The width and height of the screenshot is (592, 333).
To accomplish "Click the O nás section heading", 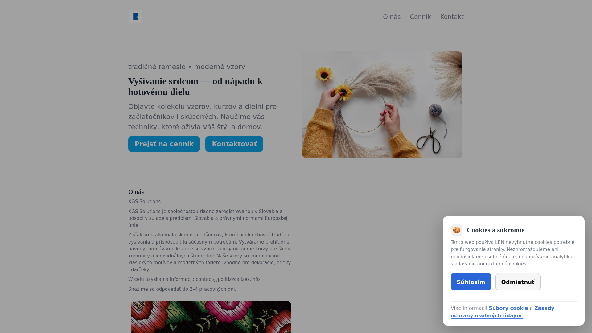I will point(136,192).
